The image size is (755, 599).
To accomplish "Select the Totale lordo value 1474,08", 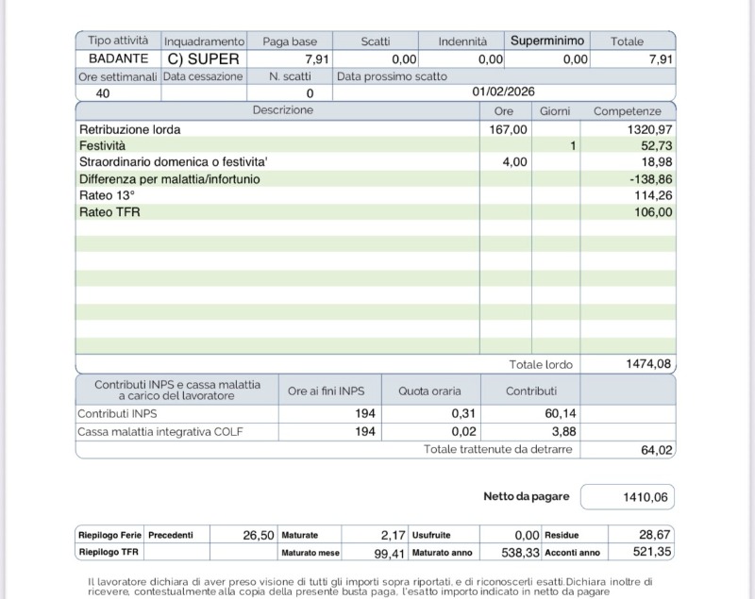I will (648, 364).
